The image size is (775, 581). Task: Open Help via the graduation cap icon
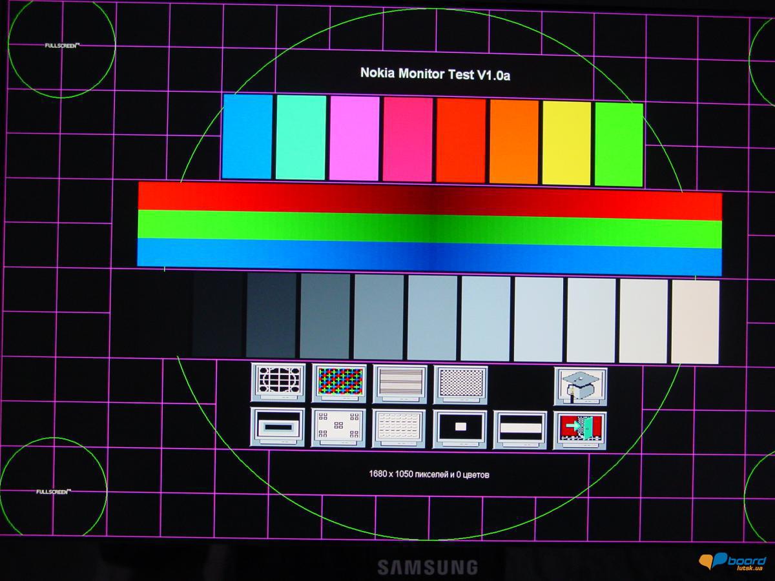tap(580, 386)
